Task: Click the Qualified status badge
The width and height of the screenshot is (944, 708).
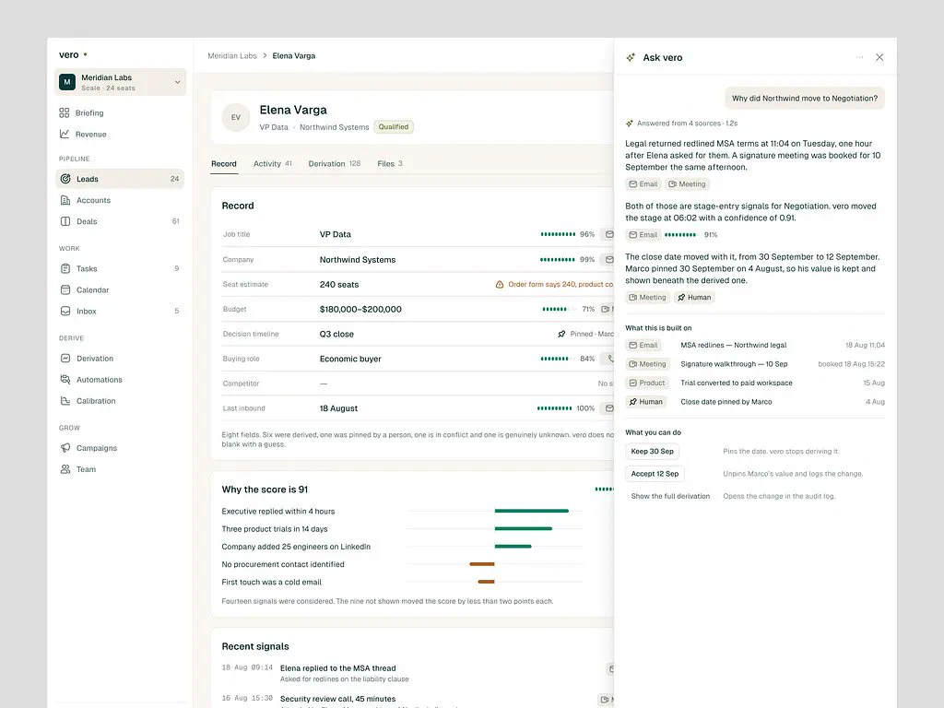Action: tap(394, 127)
